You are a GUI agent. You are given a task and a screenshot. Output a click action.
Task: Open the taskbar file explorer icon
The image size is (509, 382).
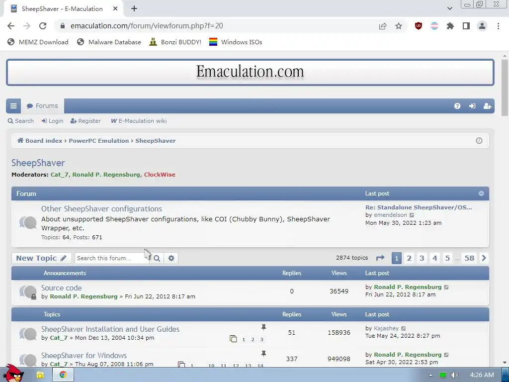coord(40,375)
